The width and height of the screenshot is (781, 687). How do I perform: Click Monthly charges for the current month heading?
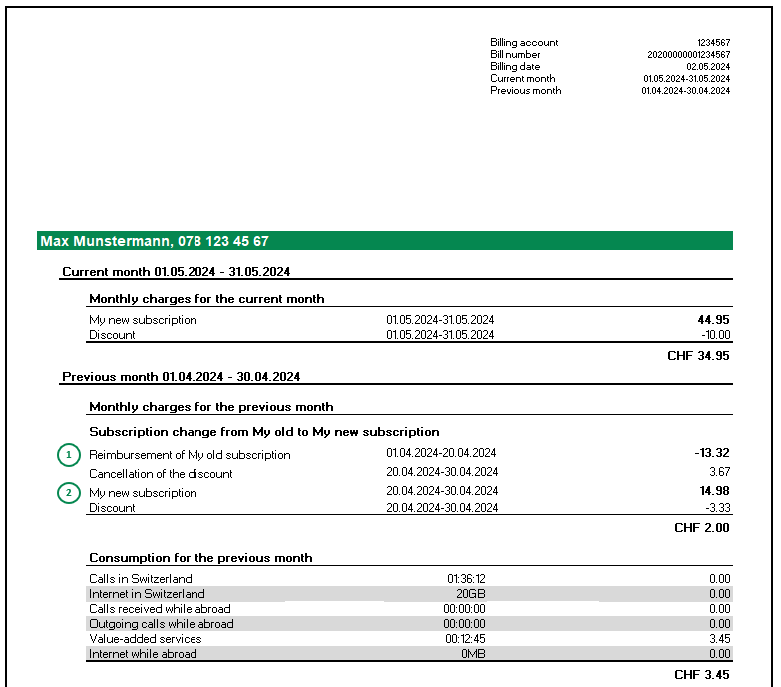206,299
